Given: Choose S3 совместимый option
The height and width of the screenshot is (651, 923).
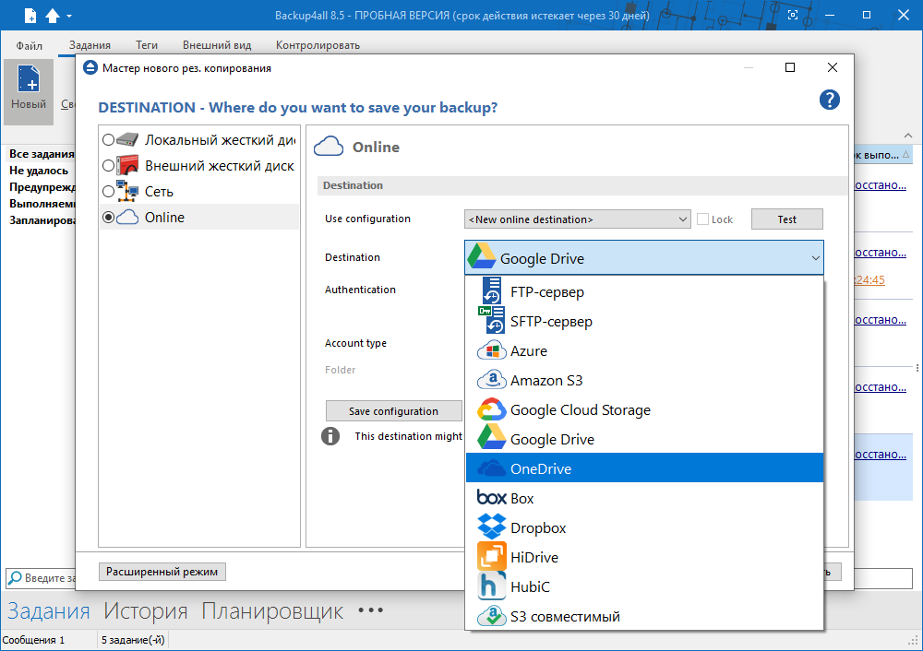Looking at the screenshot, I should coord(644,616).
